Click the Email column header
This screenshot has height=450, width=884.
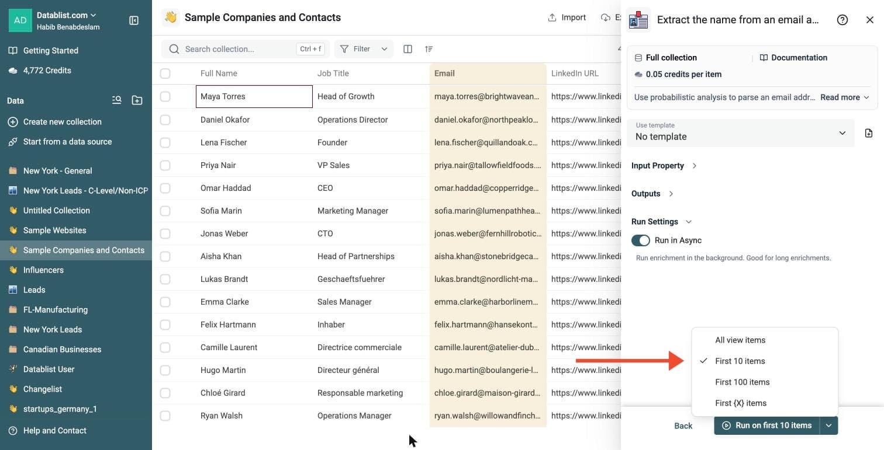pyautogui.click(x=488, y=74)
